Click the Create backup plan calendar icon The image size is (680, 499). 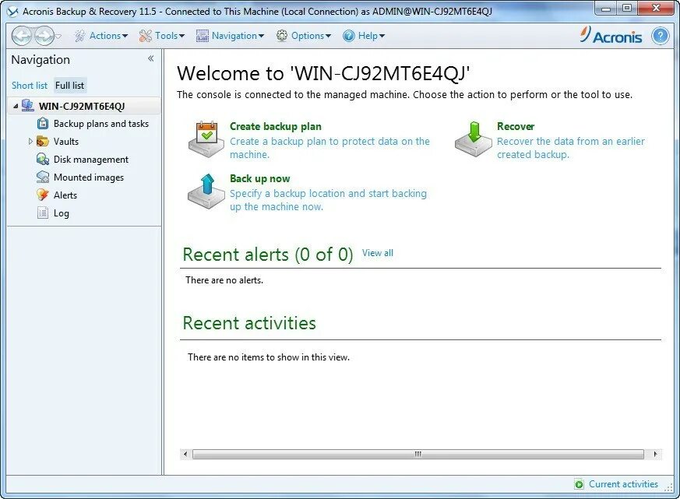206,139
